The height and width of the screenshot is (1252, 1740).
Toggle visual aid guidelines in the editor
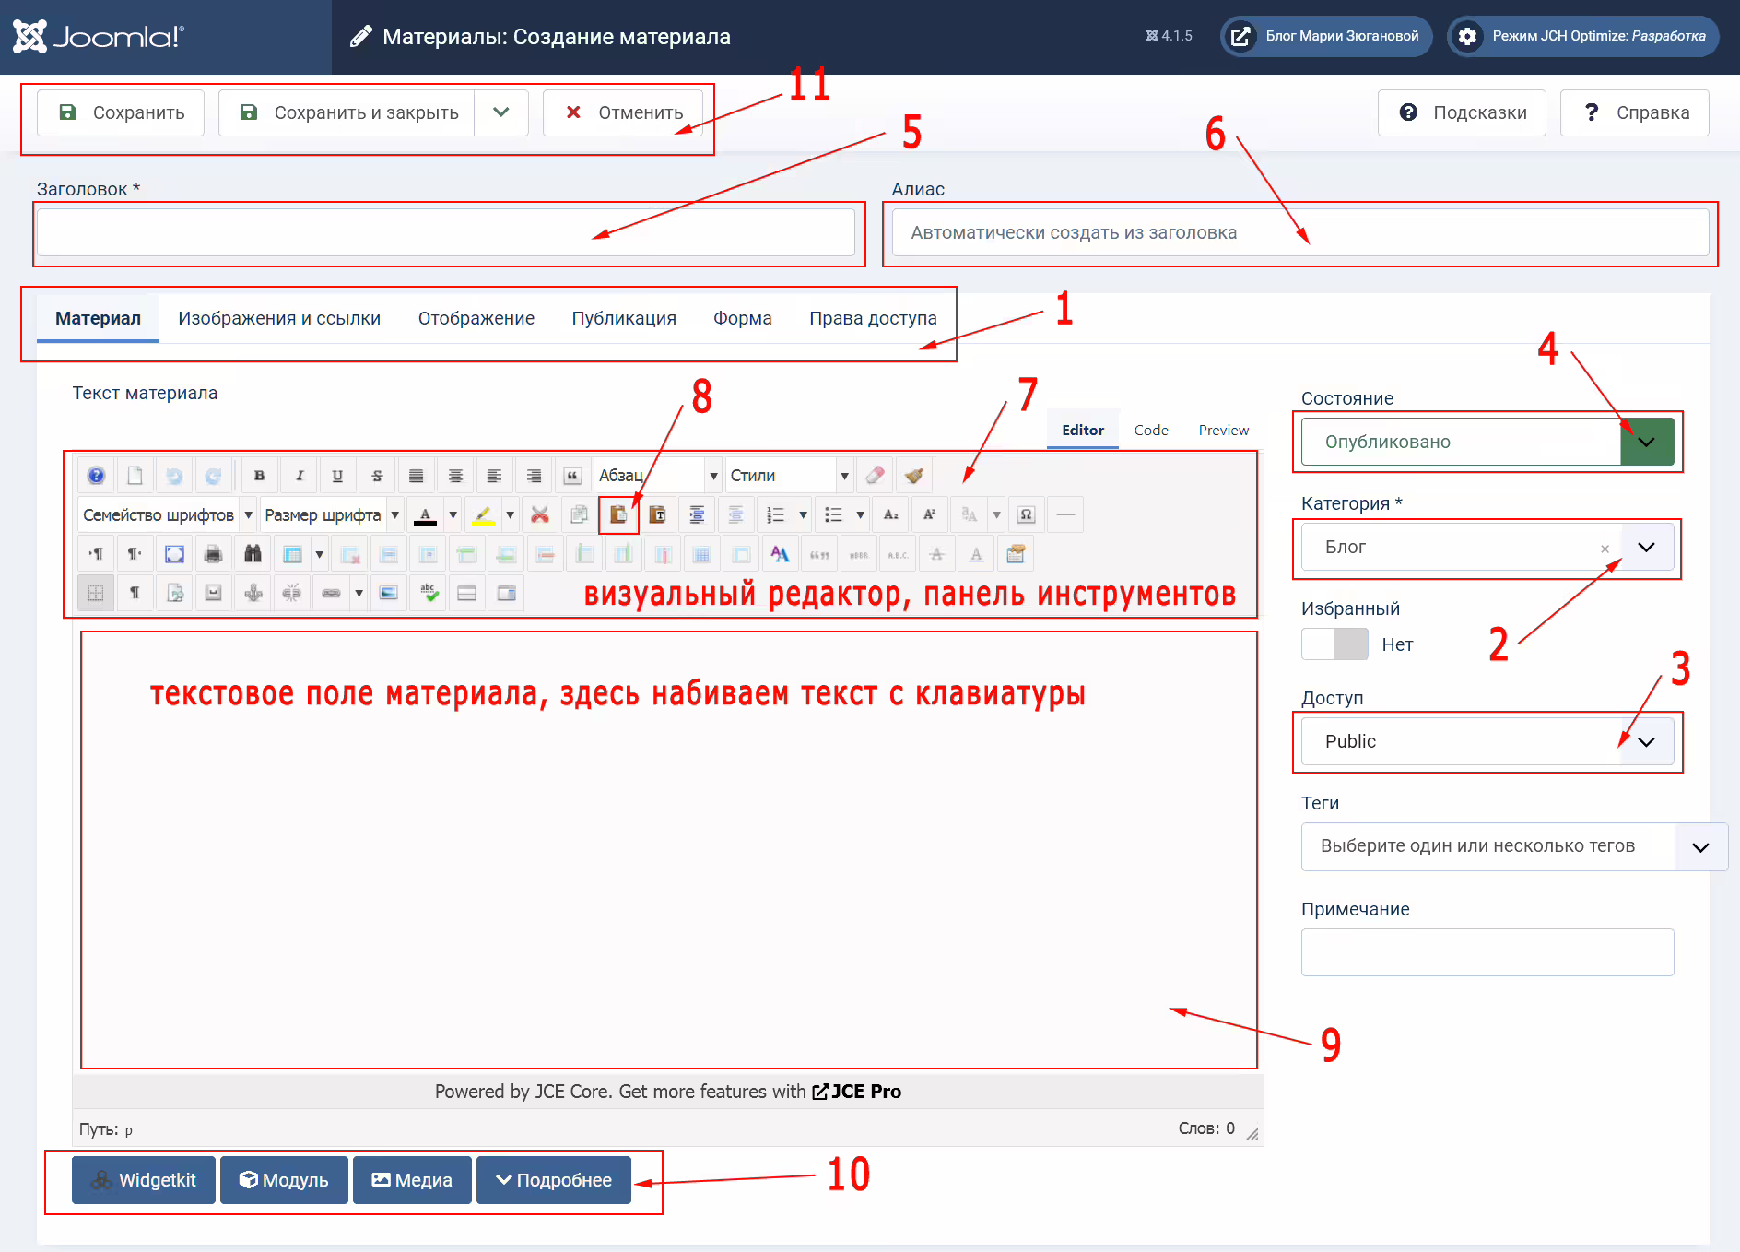coord(96,593)
